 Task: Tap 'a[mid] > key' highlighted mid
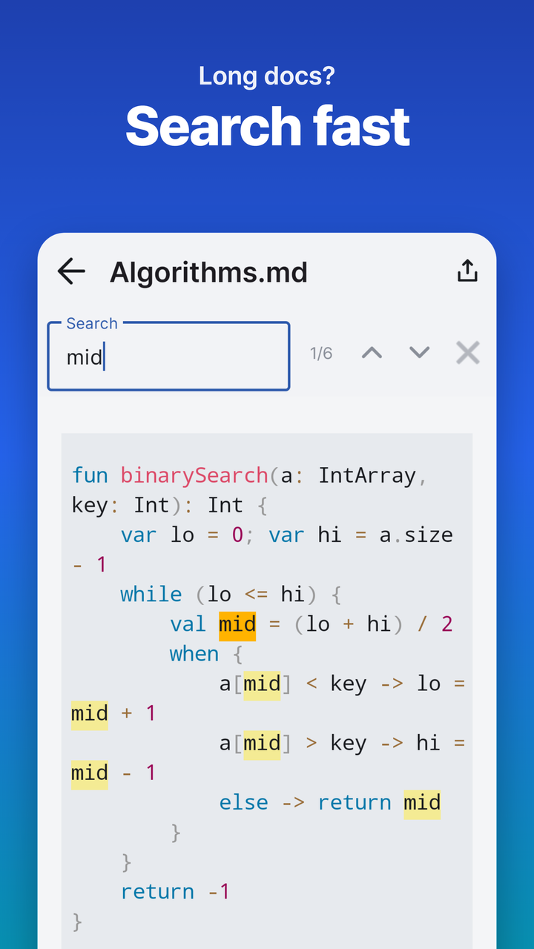click(262, 743)
